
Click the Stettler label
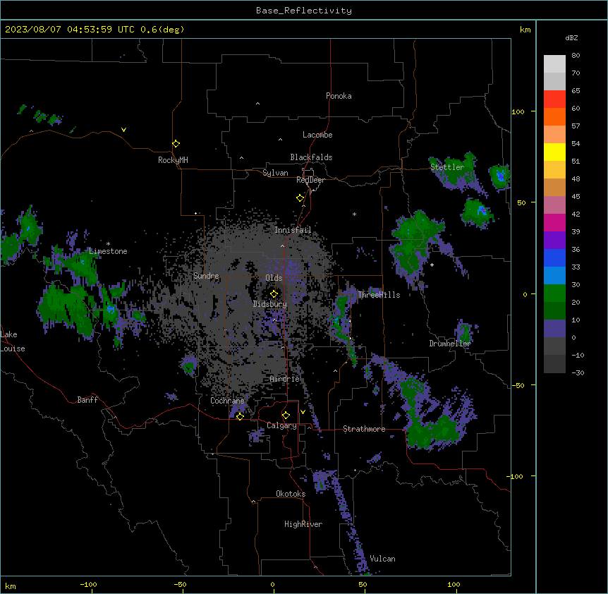click(x=446, y=167)
